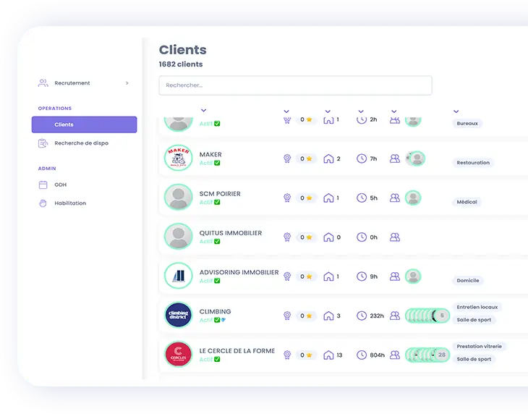Click the clock icon in CLIMBING row

(362, 316)
